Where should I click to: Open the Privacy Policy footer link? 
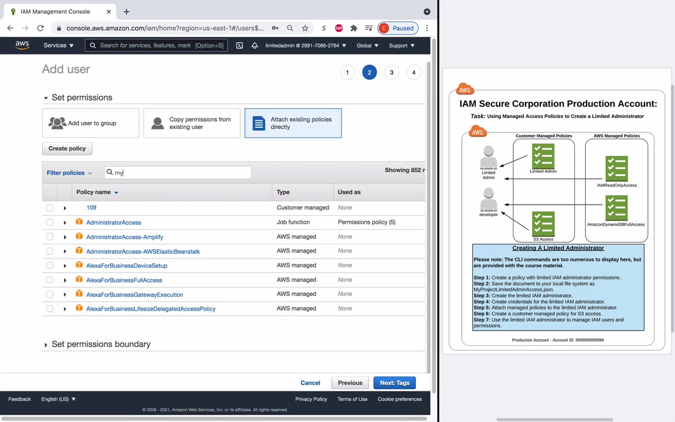pyautogui.click(x=311, y=399)
